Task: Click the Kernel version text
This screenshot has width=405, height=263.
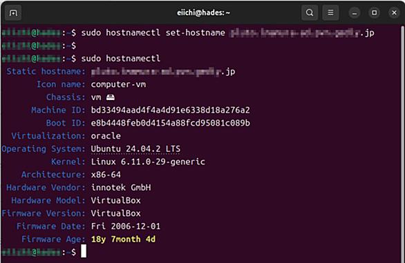Action: tap(148, 162)
